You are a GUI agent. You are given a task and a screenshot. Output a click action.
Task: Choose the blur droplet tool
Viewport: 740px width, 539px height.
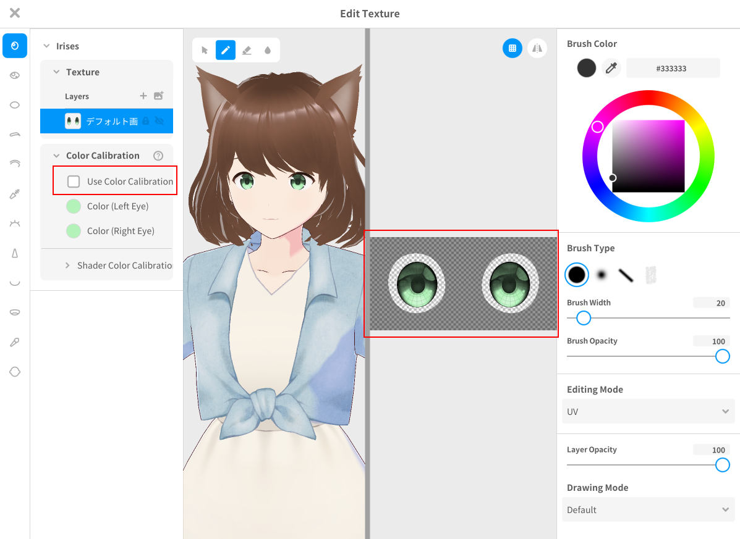click(x=267, y=50)
